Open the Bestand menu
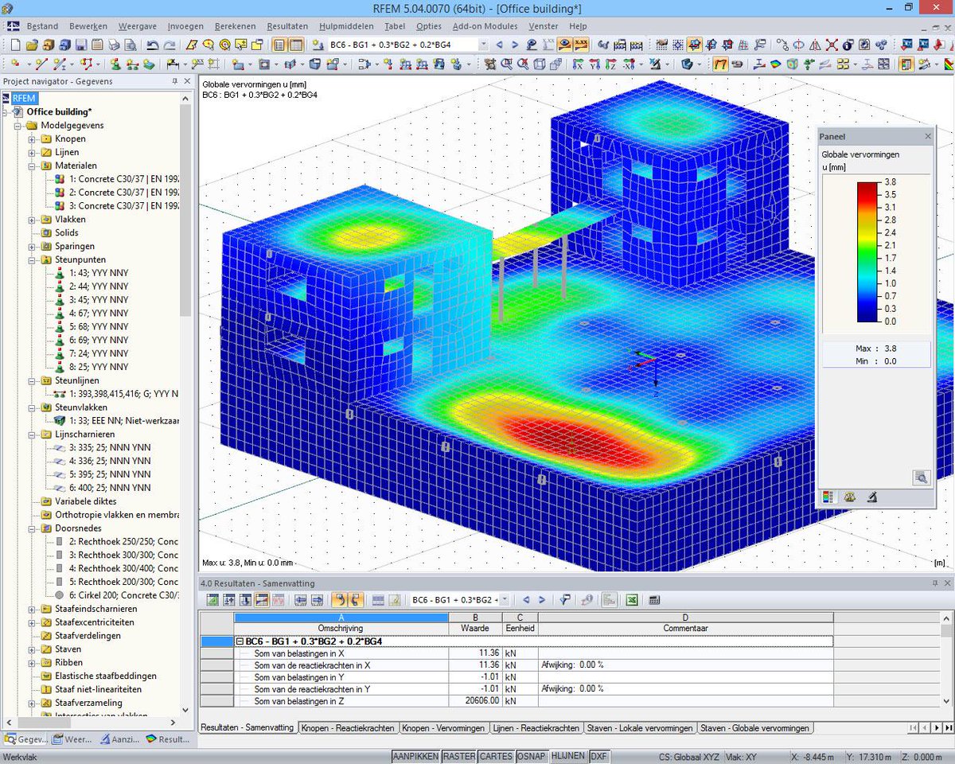This screenshot has height=764, width=955. [42, 26]
